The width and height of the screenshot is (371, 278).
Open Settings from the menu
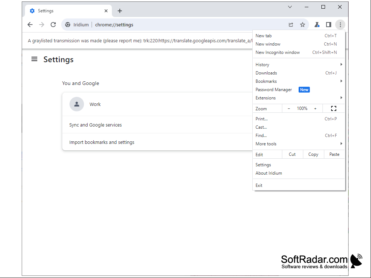point(299,165)
